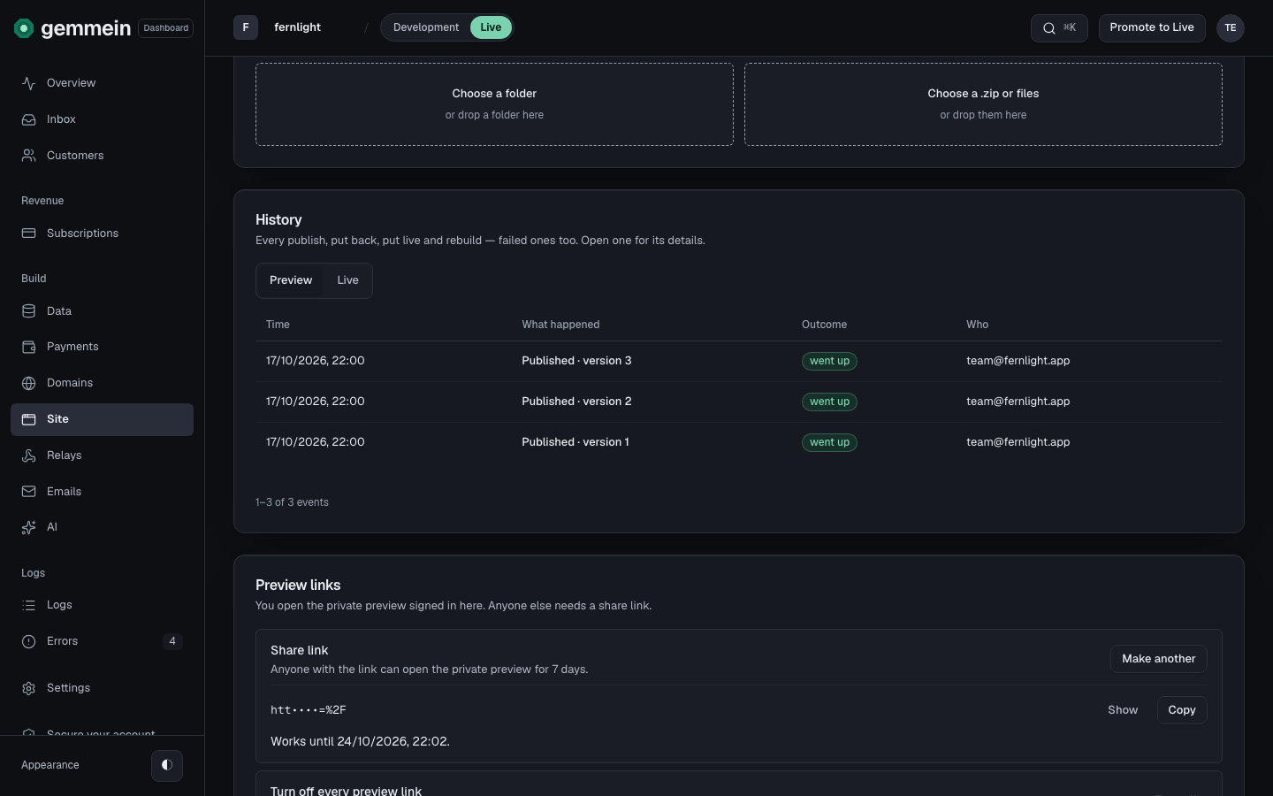Screen dimensions: 1273x796
Task: Open Inbox from the sidebar
Action: [102, 119]
